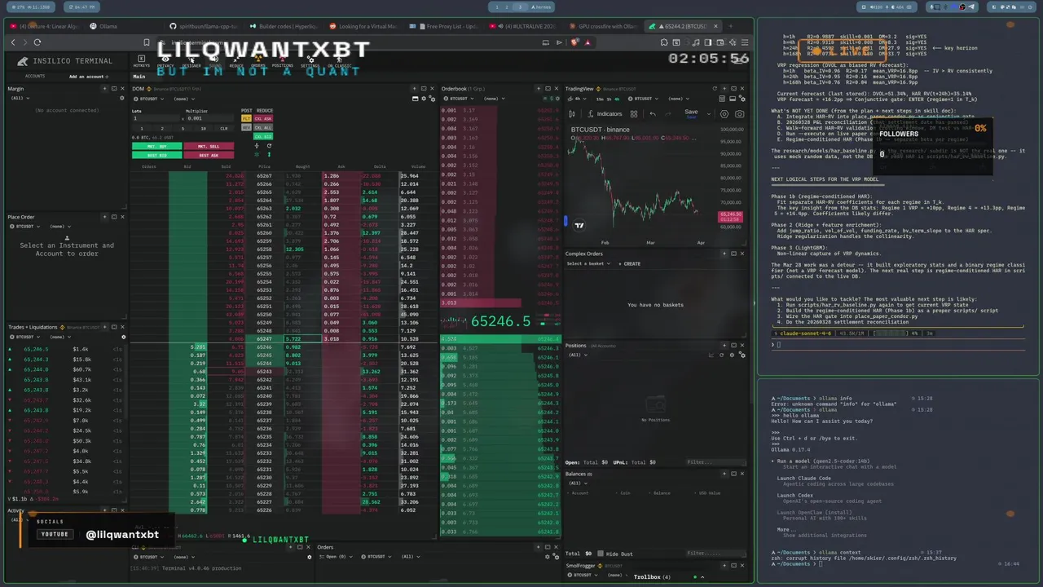This screenshot has height=587, width=1043.
Task: Open Orderbook panel gear settings
Action: pos(557,99)
